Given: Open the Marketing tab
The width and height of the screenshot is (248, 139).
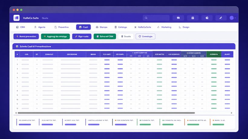Looking at the screenshot, I should point(164,27).
